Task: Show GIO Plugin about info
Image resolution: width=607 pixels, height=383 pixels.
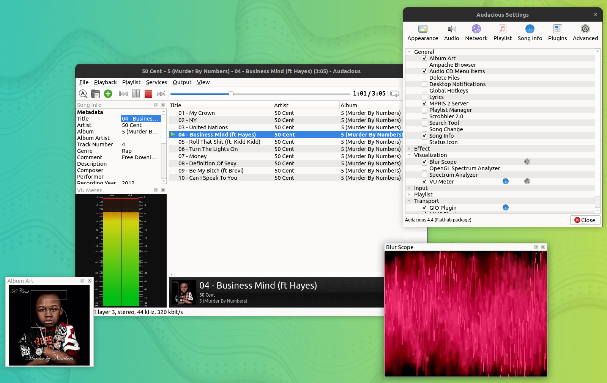Action: click(506, 207)
